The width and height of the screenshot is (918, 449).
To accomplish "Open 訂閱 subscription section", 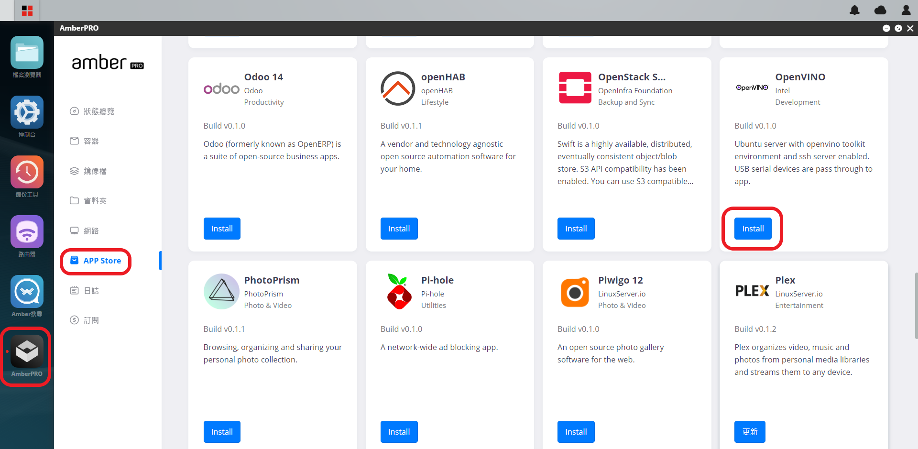I will (x=85, y=320).
